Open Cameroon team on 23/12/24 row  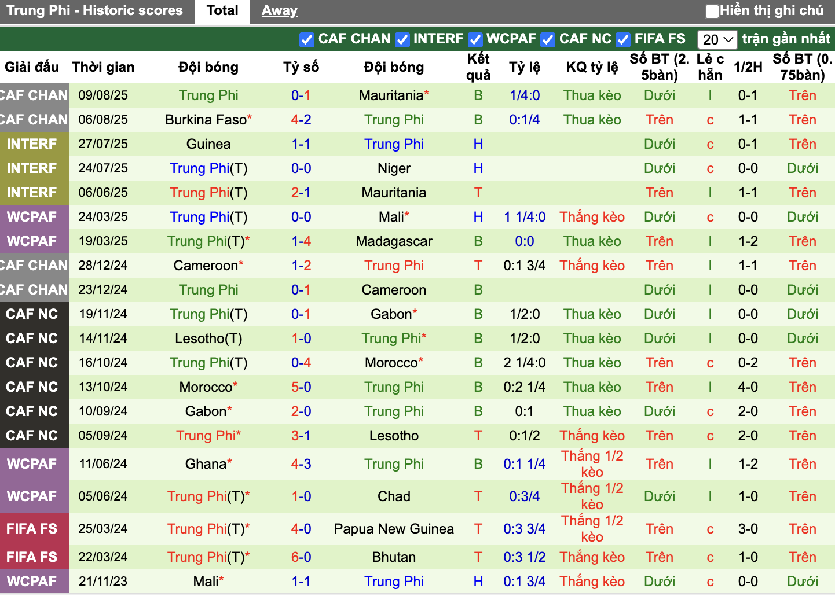[394, 290]
